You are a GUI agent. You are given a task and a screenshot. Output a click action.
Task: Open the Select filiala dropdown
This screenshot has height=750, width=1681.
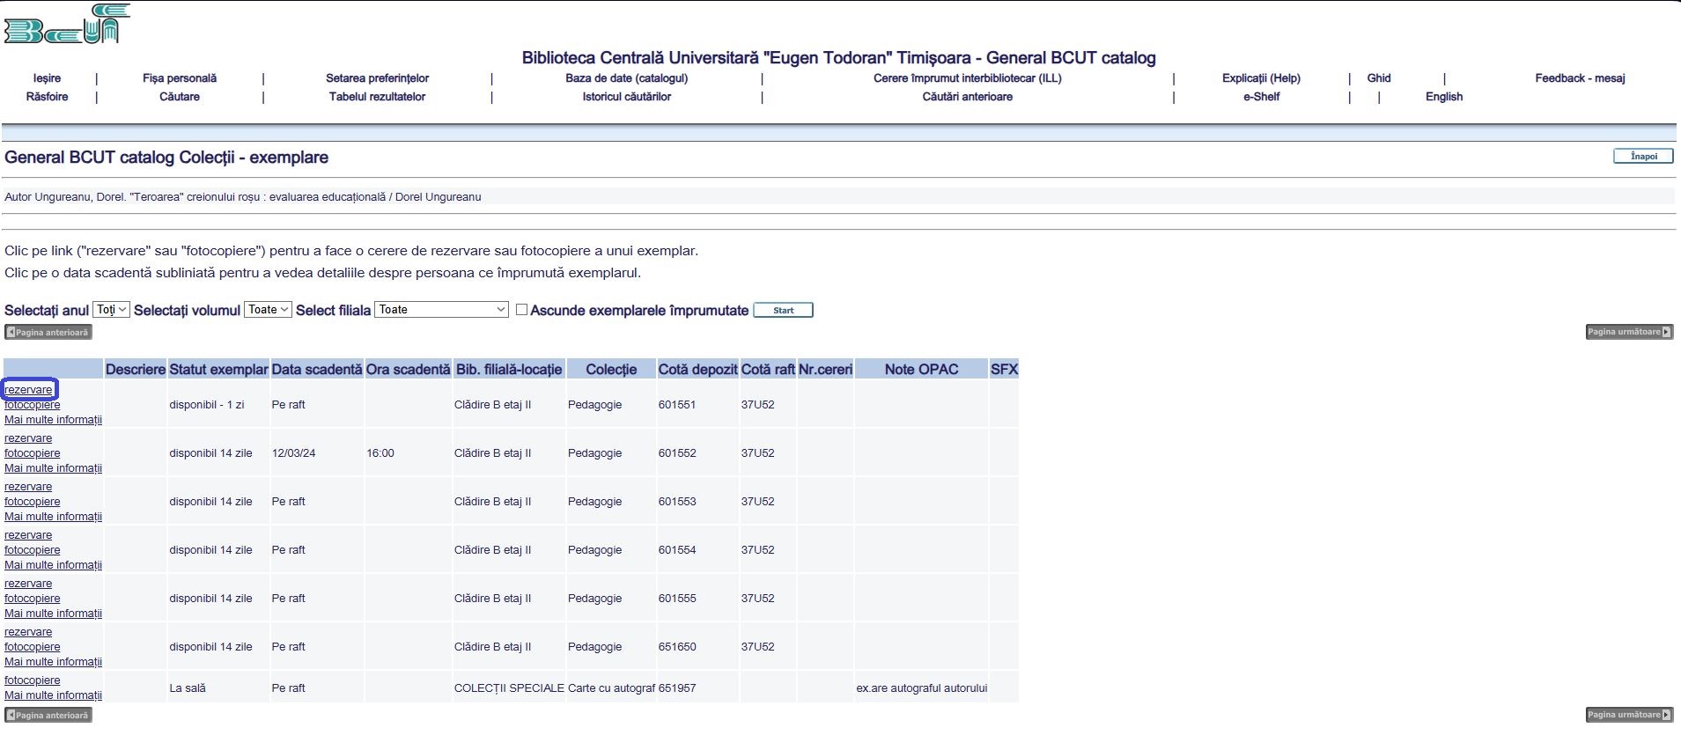[441, 310]
